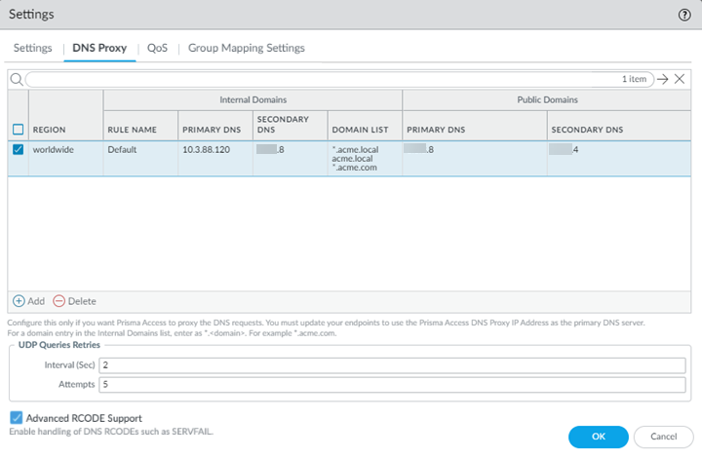Select the Default rule name cell
Image resolution: width=702 pixels, height=458 pixels.
[x=123, y=150]
